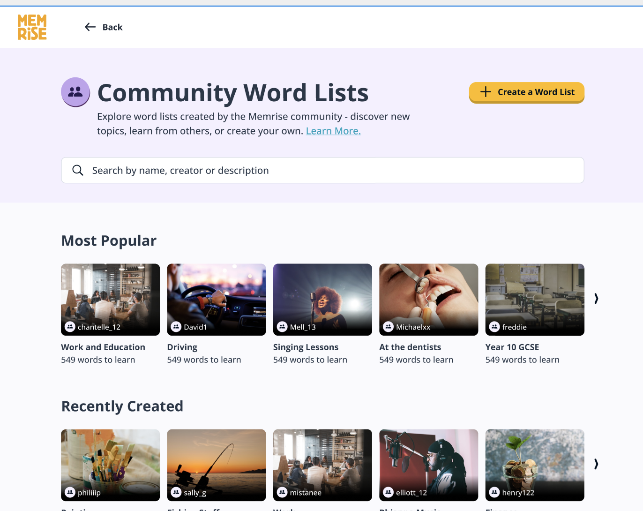
Task: Open the Driving list thumbnail
Action: tap(217, 300)
